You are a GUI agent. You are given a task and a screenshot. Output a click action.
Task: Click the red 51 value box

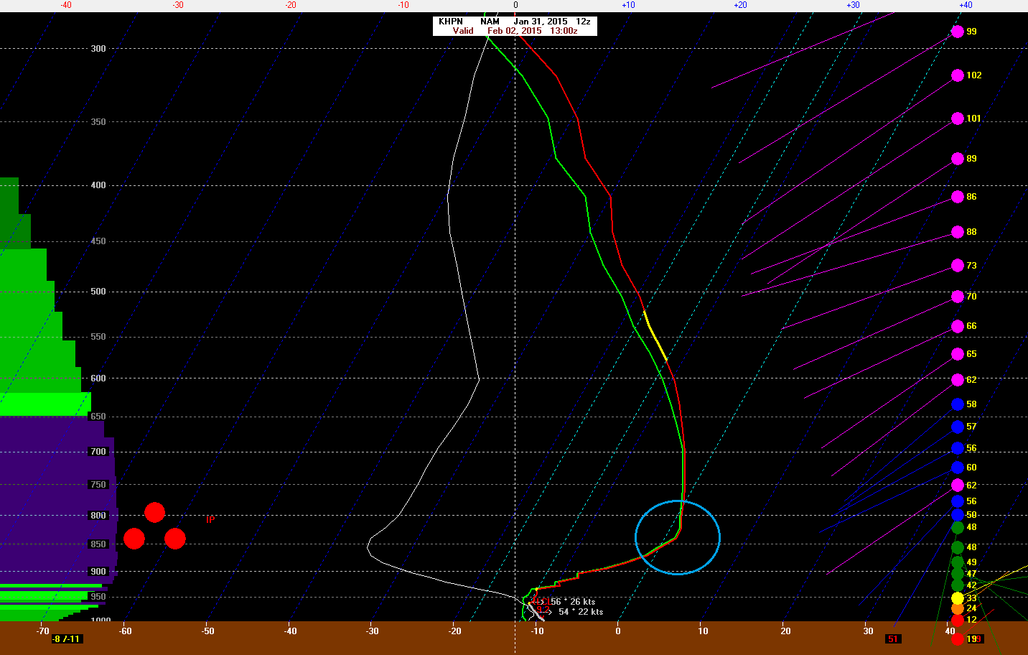(892, 638)
